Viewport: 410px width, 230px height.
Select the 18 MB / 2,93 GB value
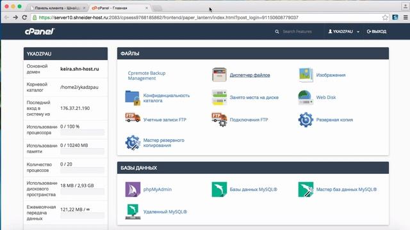(x=77, y=186)
